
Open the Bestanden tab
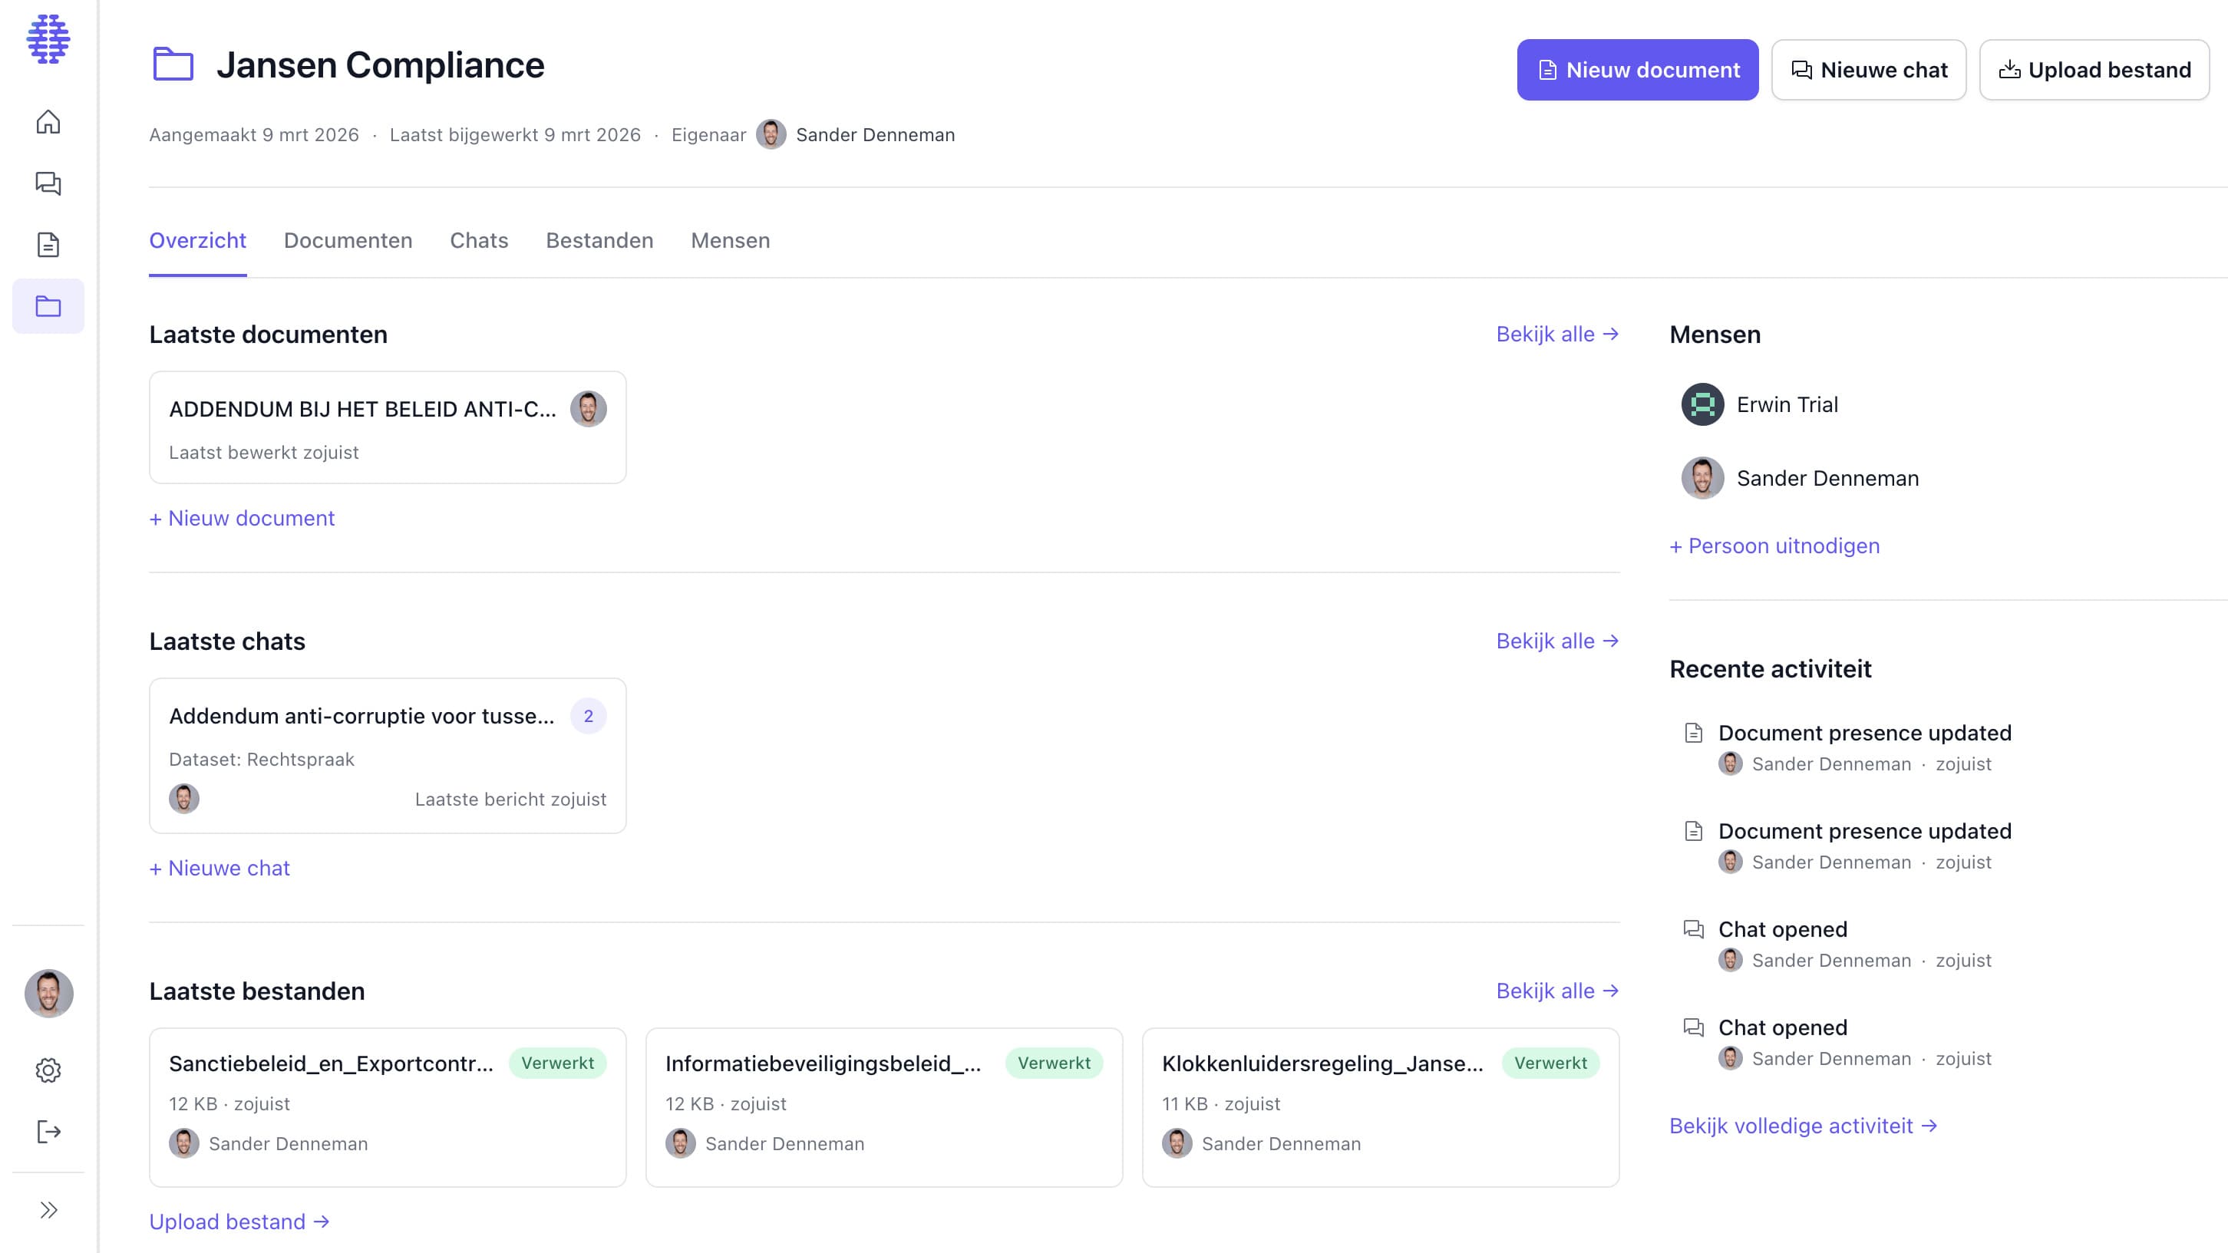tap(599, 240)
